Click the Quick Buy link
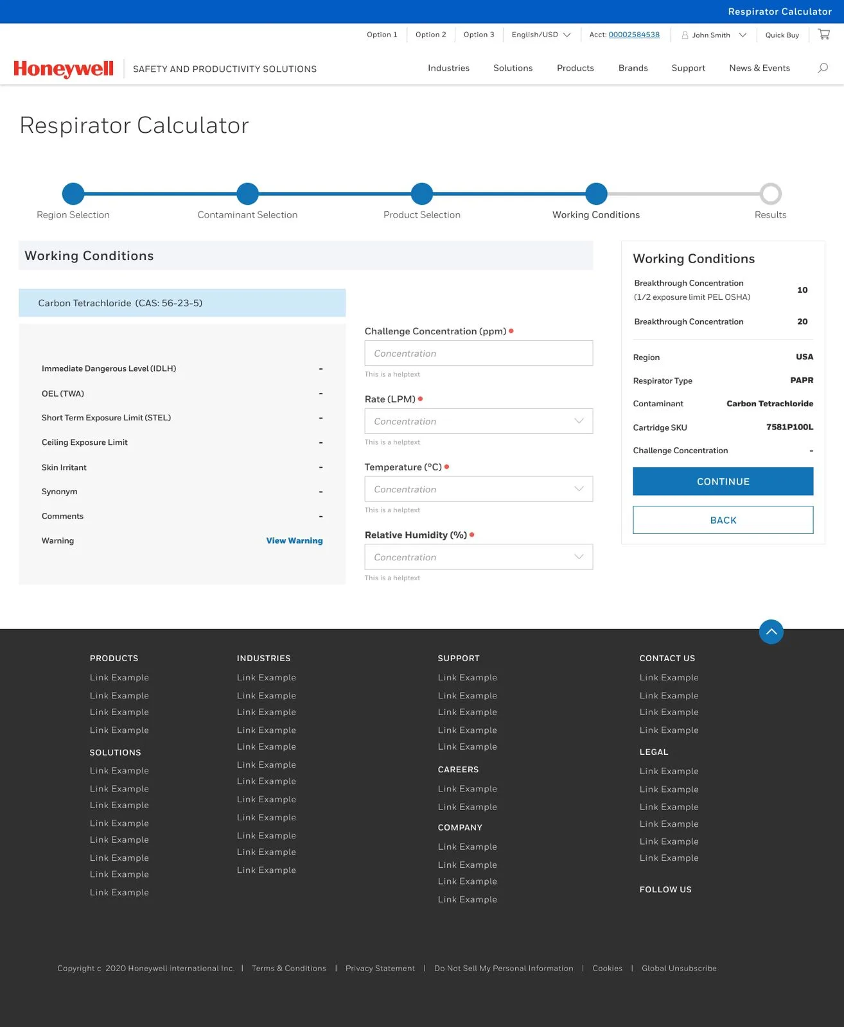This screenshot has height=1027, width=844. pyautogui.click(x=782, y=35)
